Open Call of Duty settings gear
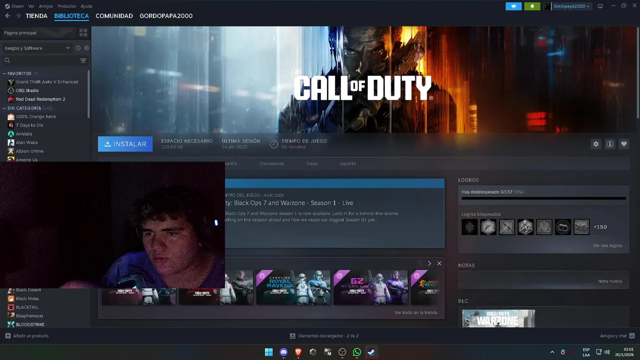The height and width of the screenshot is (360, 640). coord(595,144)
